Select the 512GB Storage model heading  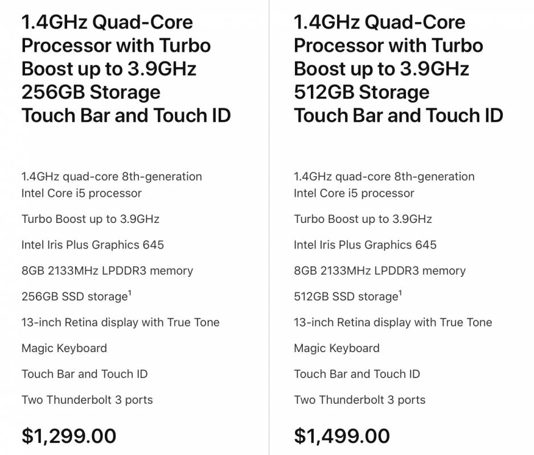[x=399, y=69]
